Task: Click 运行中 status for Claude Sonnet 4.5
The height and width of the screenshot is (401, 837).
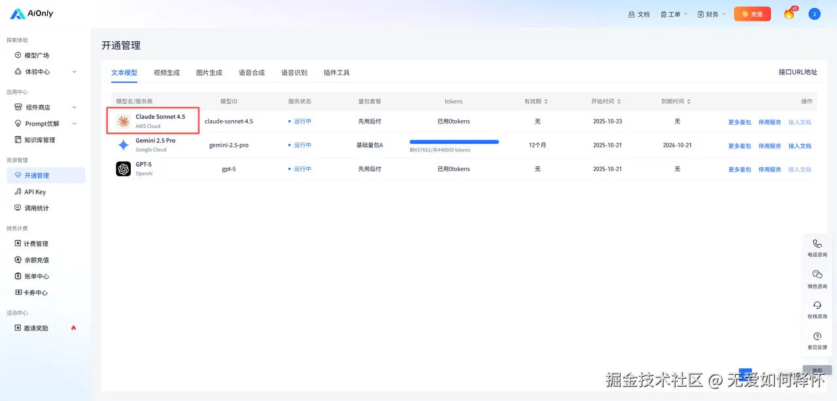Action: pyautogui.click(x=299, y=121)
